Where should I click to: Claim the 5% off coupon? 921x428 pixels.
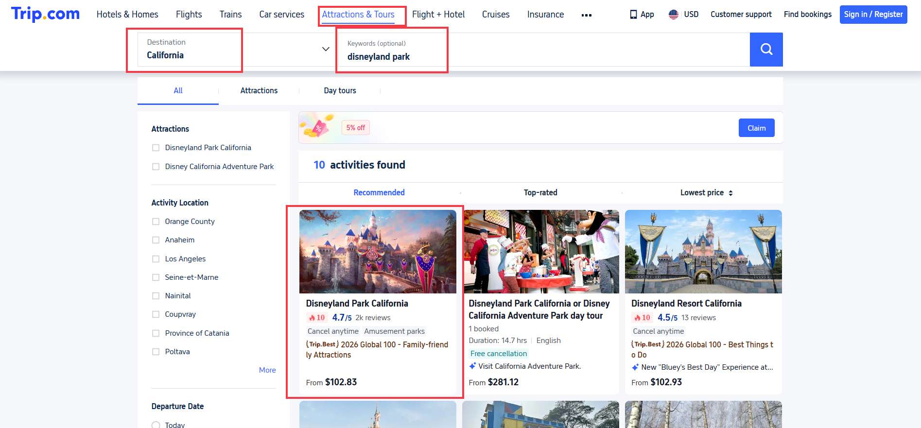tap(756, 128)
